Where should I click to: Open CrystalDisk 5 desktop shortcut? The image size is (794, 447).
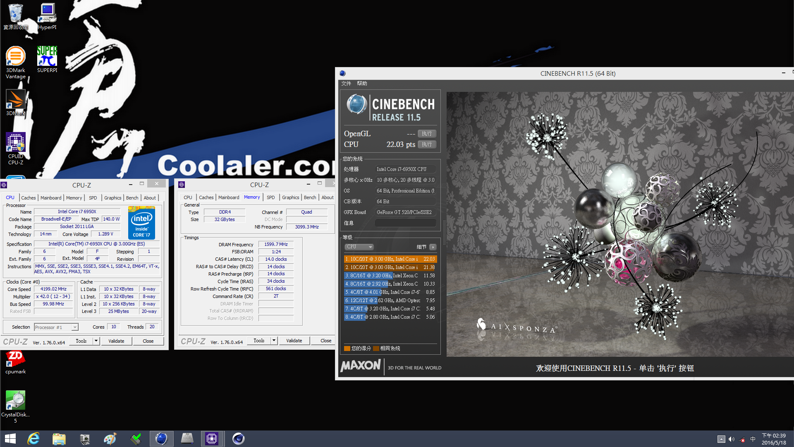coord(16,406)
